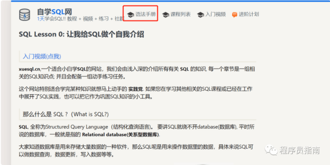Click the database logo icon
The image size is (330, 165).
pos(25,14)
